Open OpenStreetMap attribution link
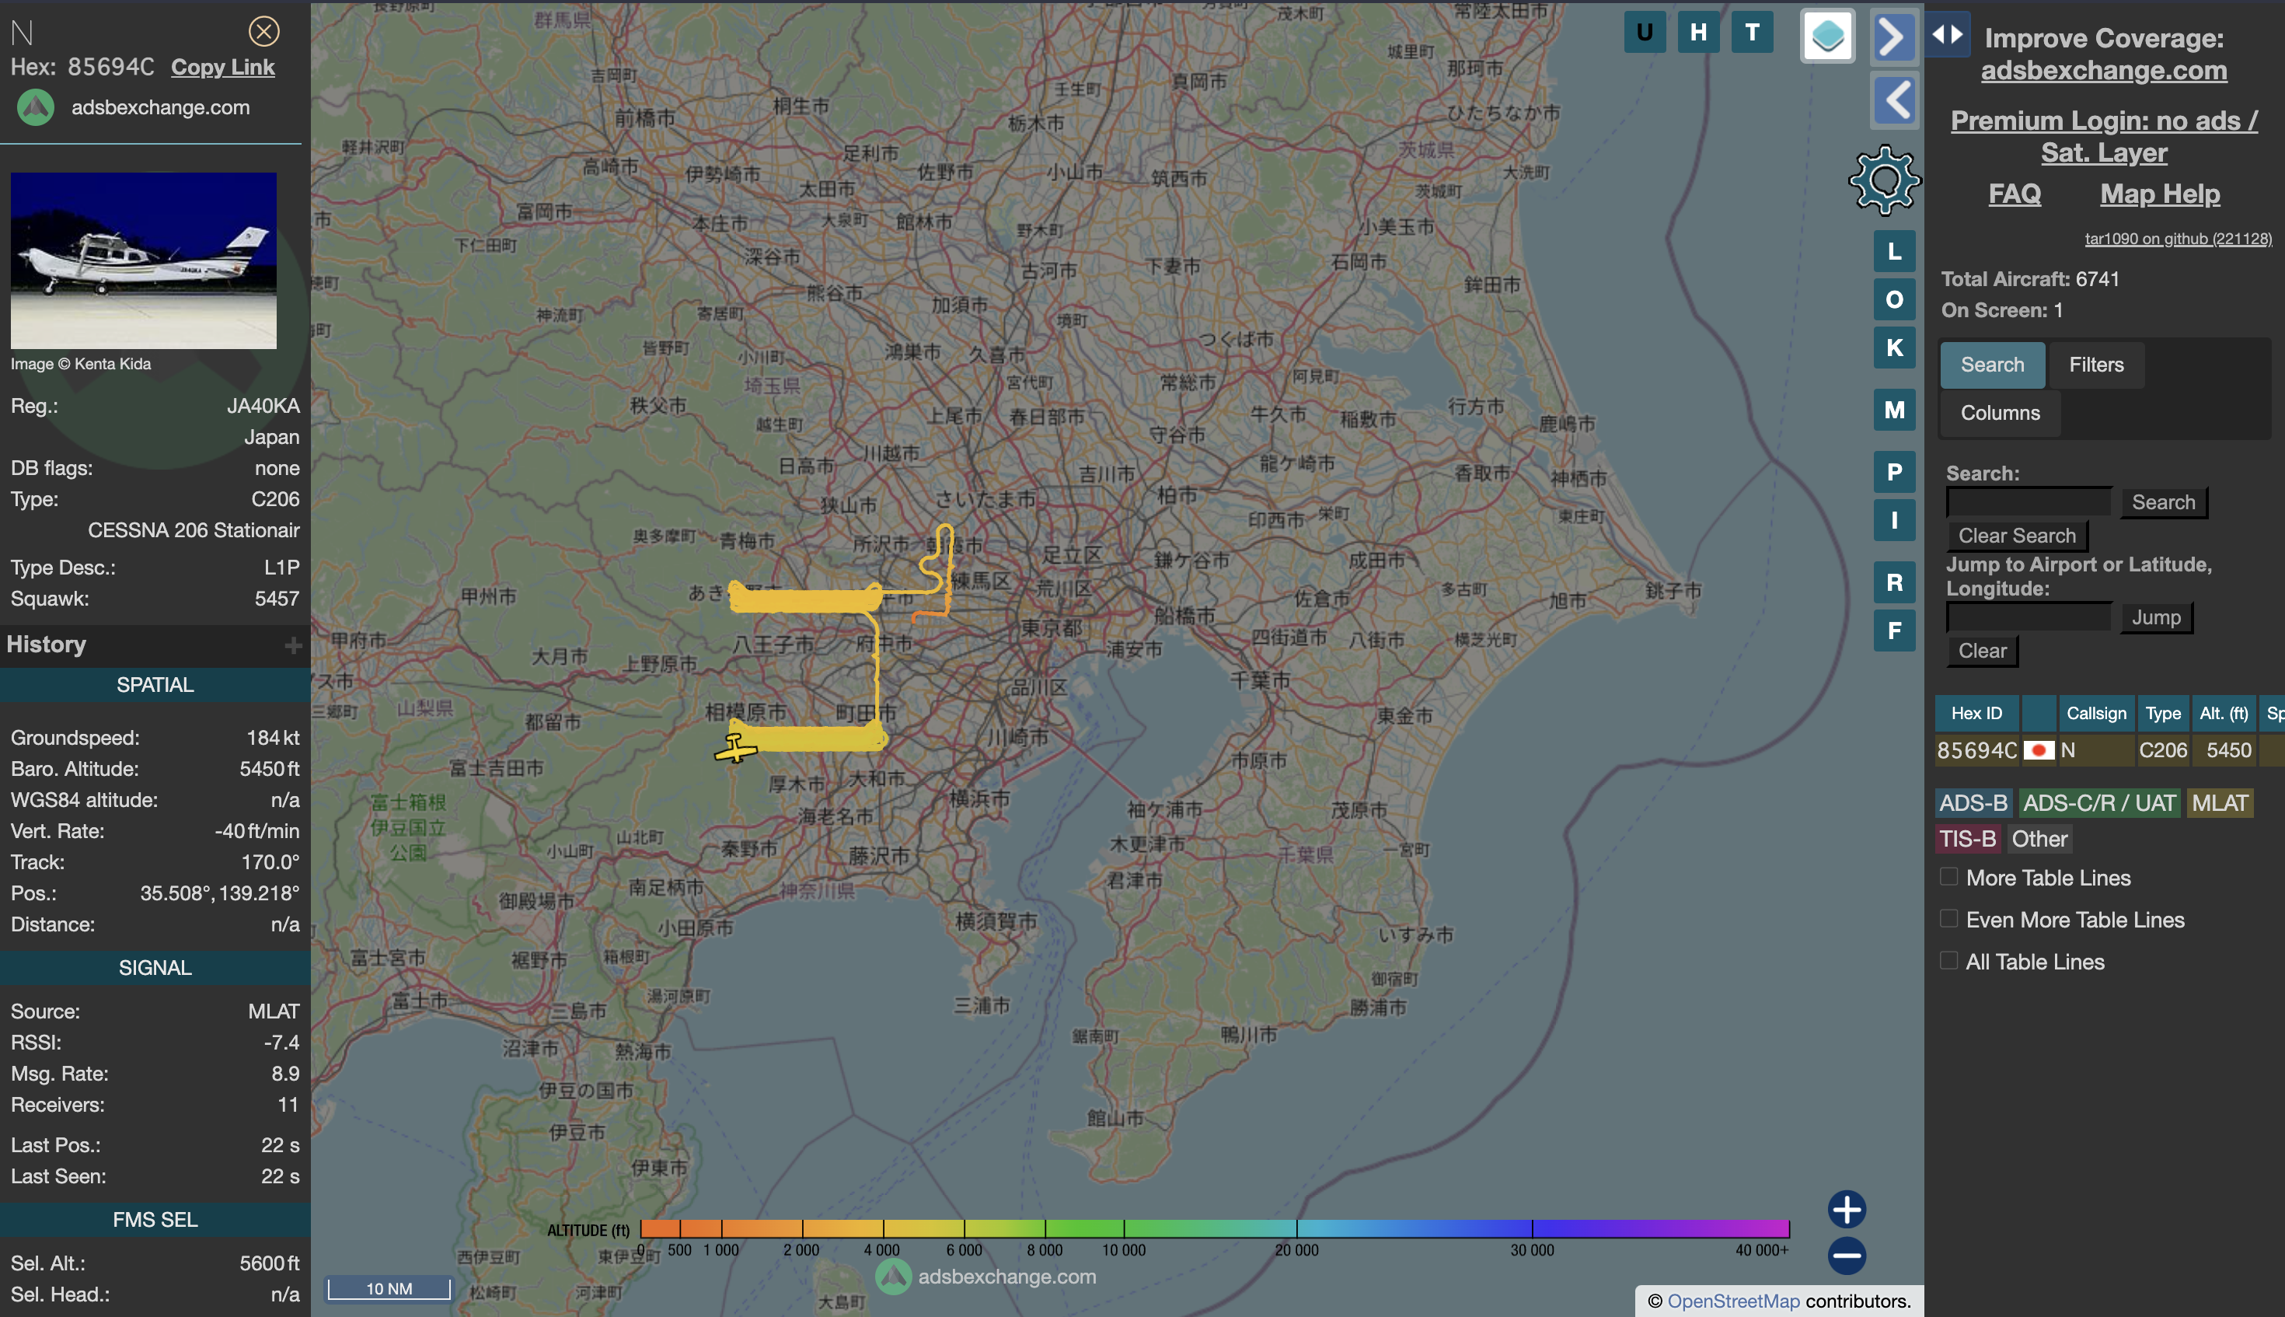 point(1733,1301)
